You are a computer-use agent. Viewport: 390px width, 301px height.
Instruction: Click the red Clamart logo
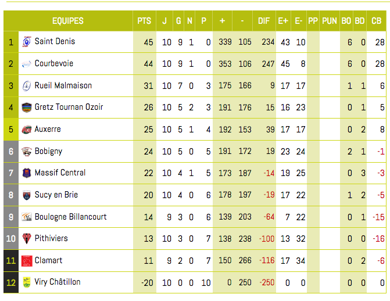click(x=27, y=261)
